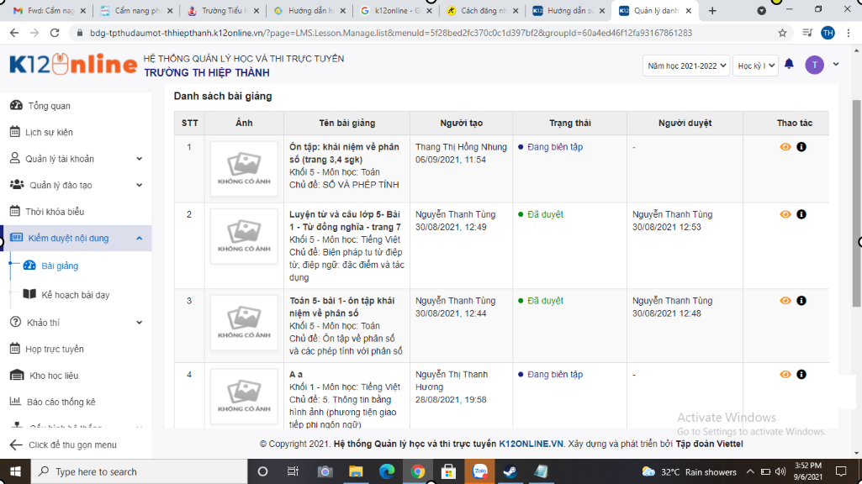Image resolution: width=862 pixels, height=484 pixels.
Task: View lesson in row 1 with eye icon
Action: (x=785, y=147)
